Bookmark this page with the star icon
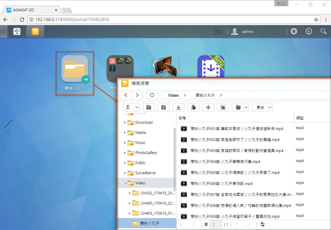This screenshot has height=230, width=331. tap(316, 20)
